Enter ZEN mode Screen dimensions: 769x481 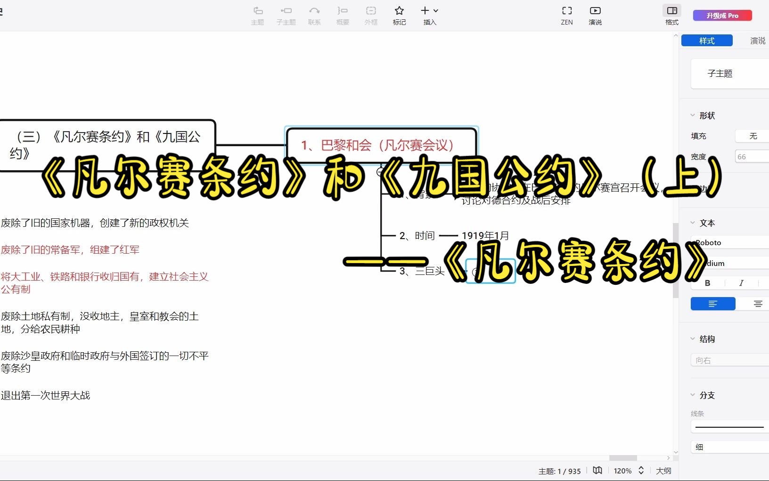coord(567,16)
